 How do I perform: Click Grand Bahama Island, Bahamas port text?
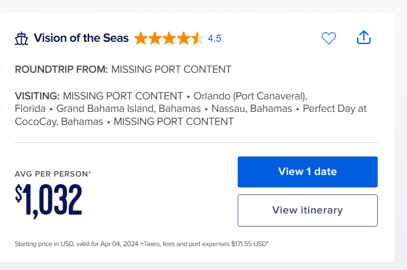pyautogui.click(x=129, y=109)
